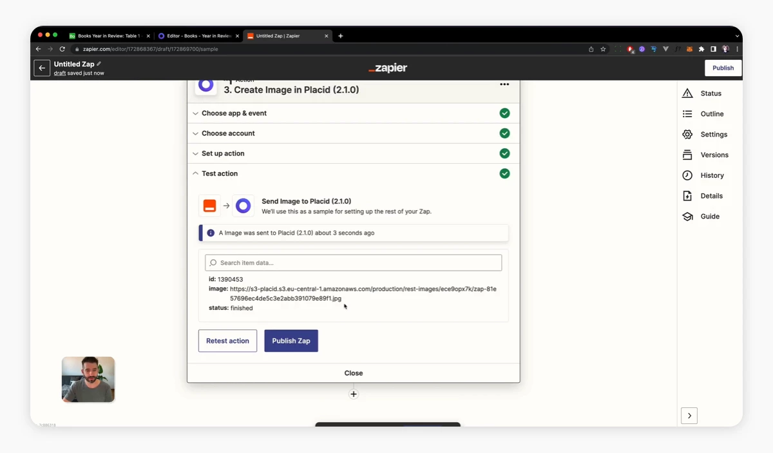The width and height of the screenshot is (773, 453).
Task: Expand the Set up action section
Action: click(x=354, y=153)
